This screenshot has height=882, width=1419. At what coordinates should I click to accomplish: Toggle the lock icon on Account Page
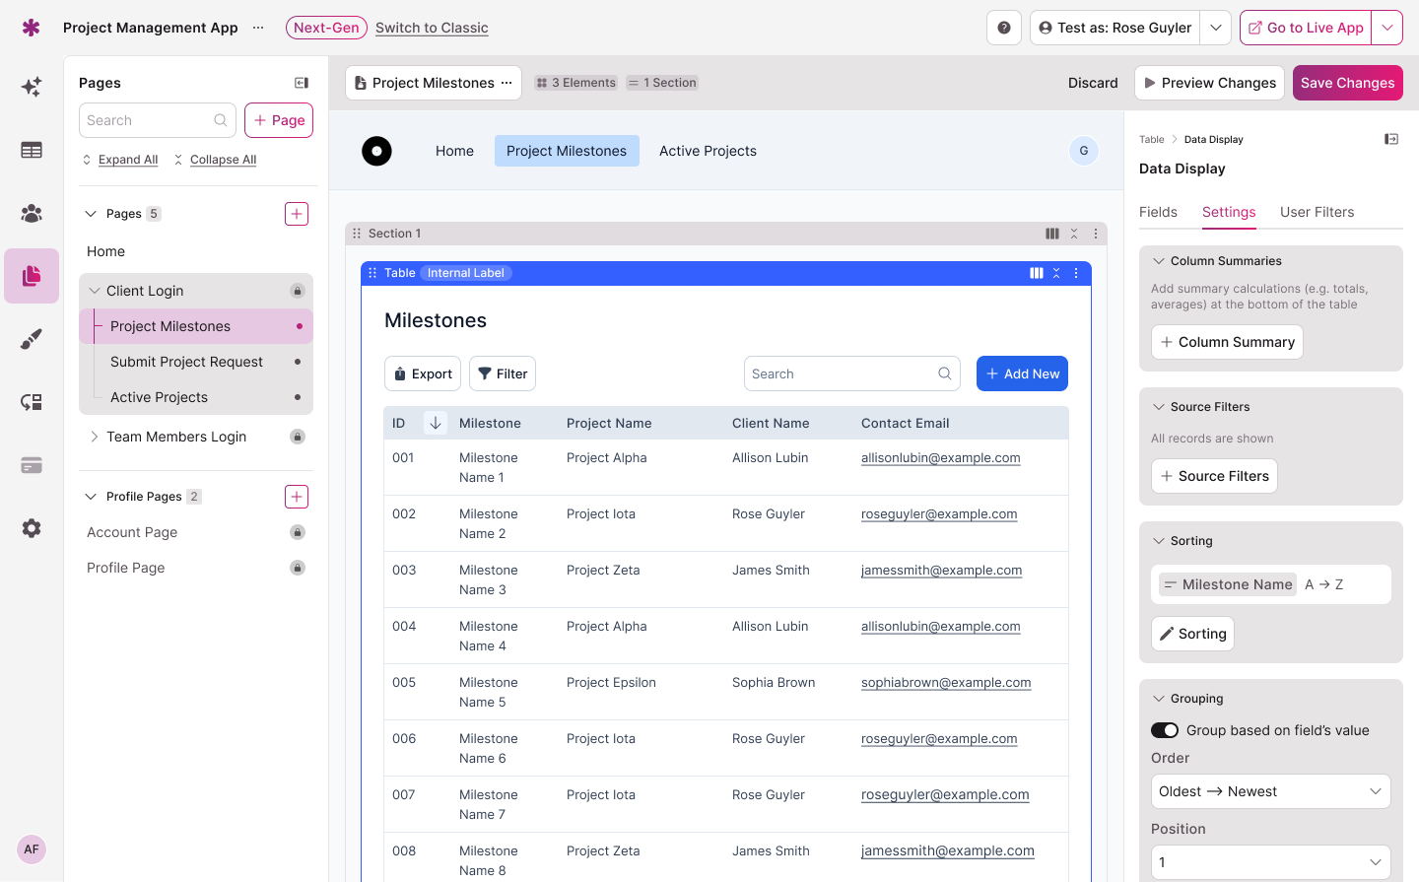click(297, 532)
